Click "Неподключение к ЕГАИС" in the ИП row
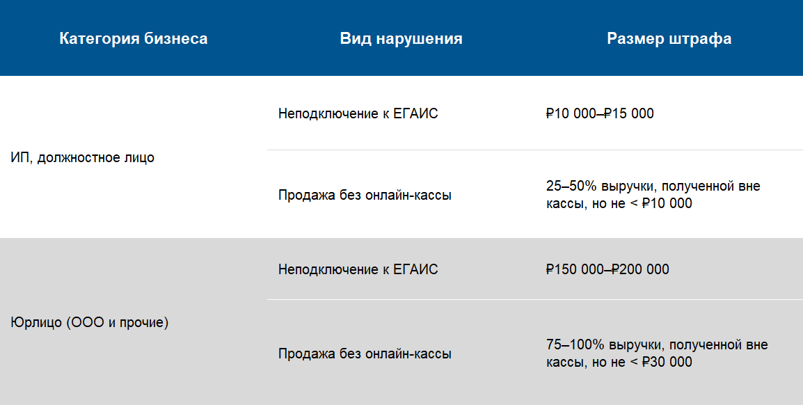The image size is (803, 405). [358, 113]
